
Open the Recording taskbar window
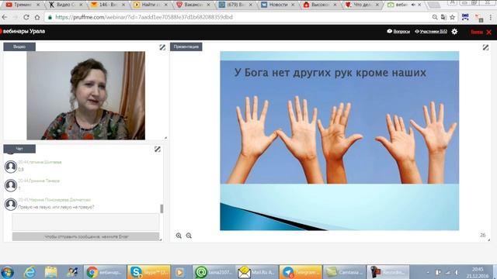tap(388, 272)
